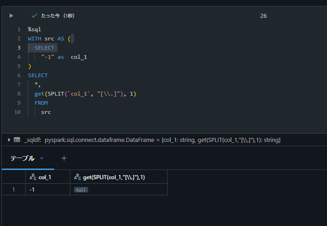Screen dimensions: 327x226
Task: Expand the _sqldf DataFrame schema arrow
Action: click(9, 140)
